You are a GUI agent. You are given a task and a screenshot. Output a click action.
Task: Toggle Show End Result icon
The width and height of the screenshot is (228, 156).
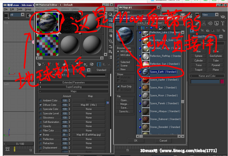point(99,64)
